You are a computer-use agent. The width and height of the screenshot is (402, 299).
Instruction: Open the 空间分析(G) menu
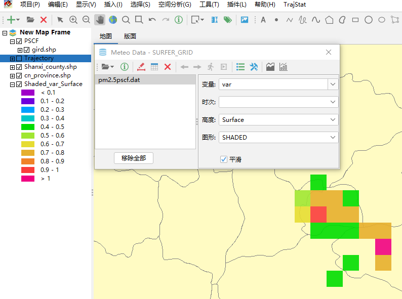tap(174, 5)
